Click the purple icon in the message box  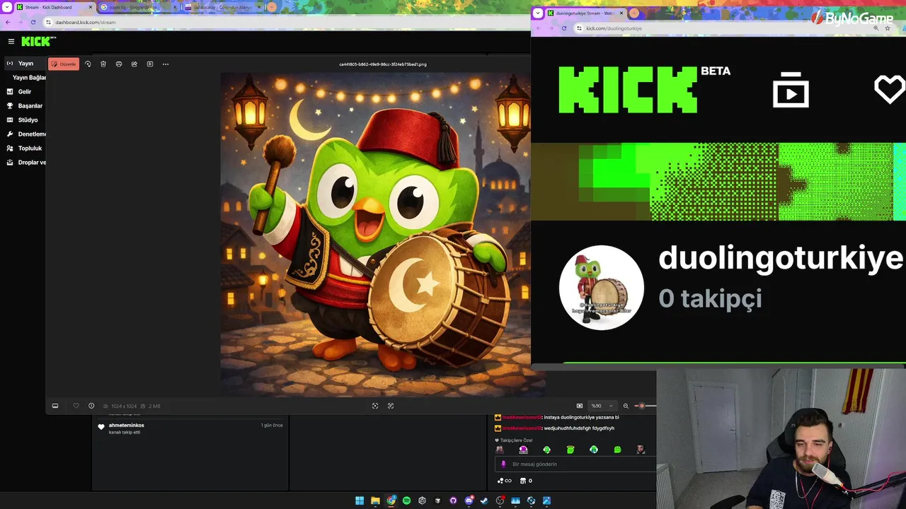tap(503, 464)
